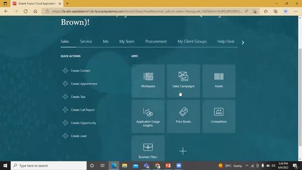Open the Price Books app tile

[x=184, y=117]
